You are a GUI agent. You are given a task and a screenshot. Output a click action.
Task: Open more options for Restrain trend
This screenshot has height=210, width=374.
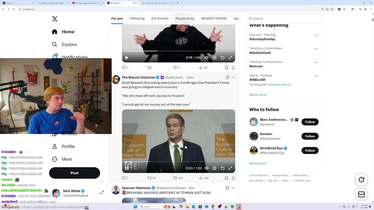coord(316,62)
